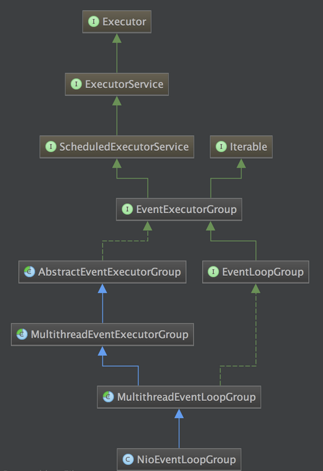Click the abstract class icon of MultithreadEventLoopGroup
Screen dimensions: 323x471
pos(108,397)
